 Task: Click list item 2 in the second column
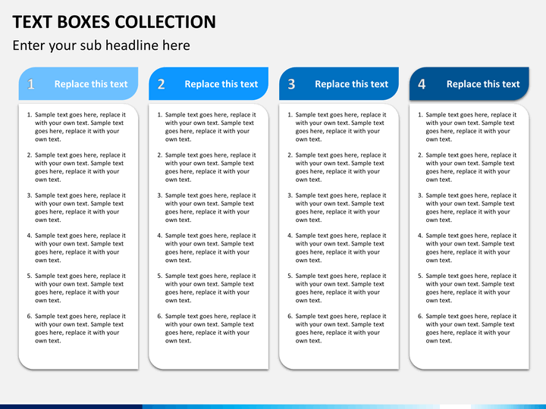(206, 167)
